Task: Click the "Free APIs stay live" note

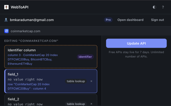Action: click(136, 54)
